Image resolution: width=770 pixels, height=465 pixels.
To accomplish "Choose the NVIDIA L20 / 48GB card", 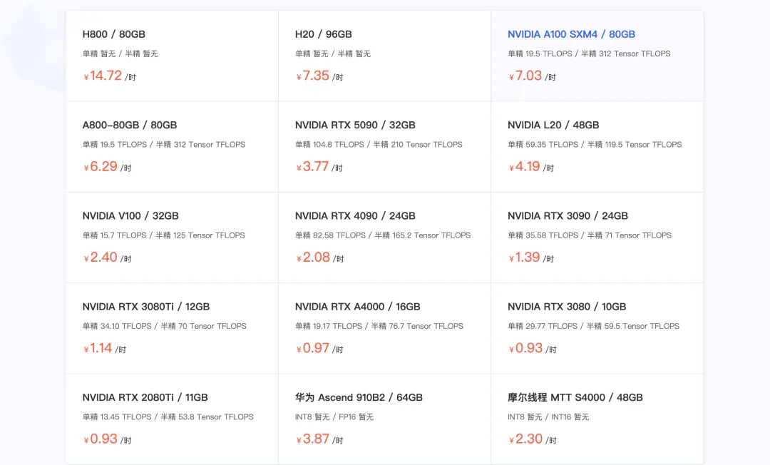I will pos(597,147).
